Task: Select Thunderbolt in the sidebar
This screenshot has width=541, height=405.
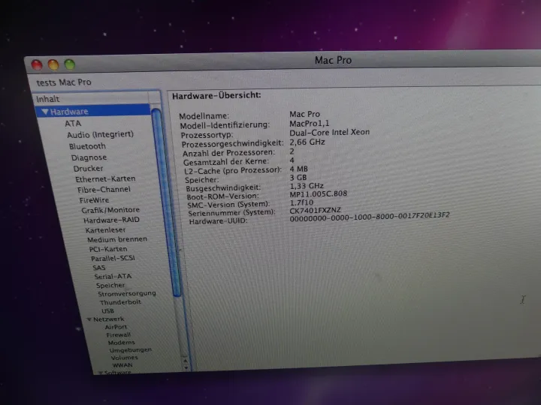Action: click(x=120, y=302)
